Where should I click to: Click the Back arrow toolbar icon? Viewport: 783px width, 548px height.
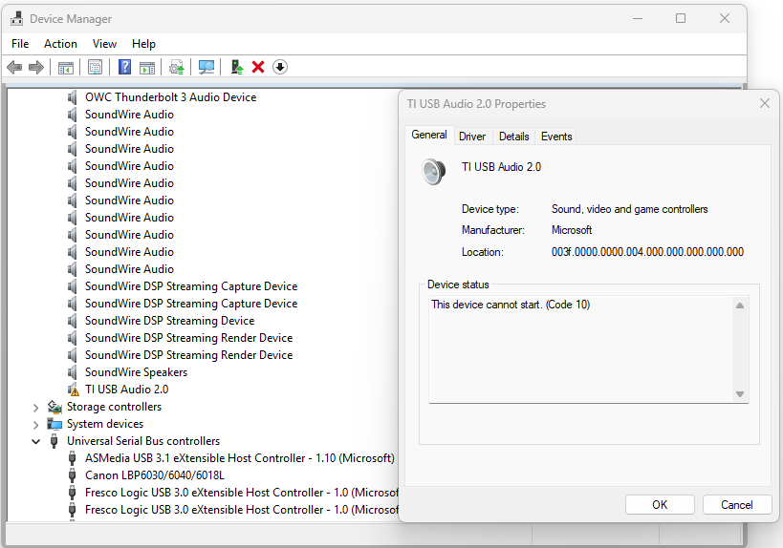tap(14, 67)
